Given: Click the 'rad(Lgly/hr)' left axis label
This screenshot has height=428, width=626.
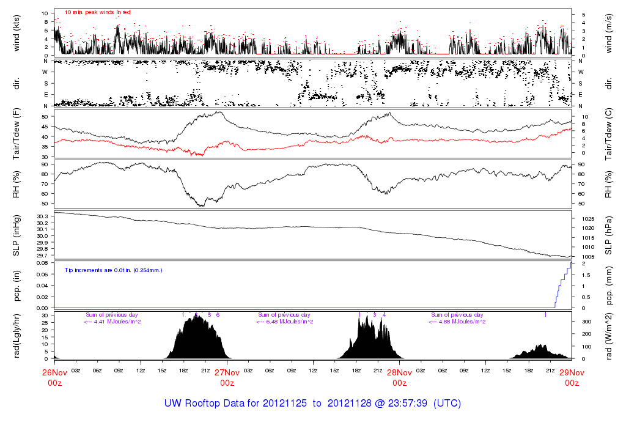Looking at the screenshot, I should [x=17, y=336].
